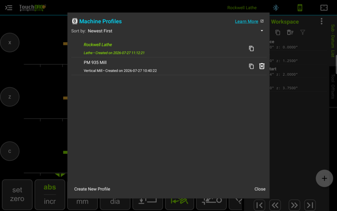Toggle the dia diameter mode button
Screen dimensions: 337x211
[115, 202]
